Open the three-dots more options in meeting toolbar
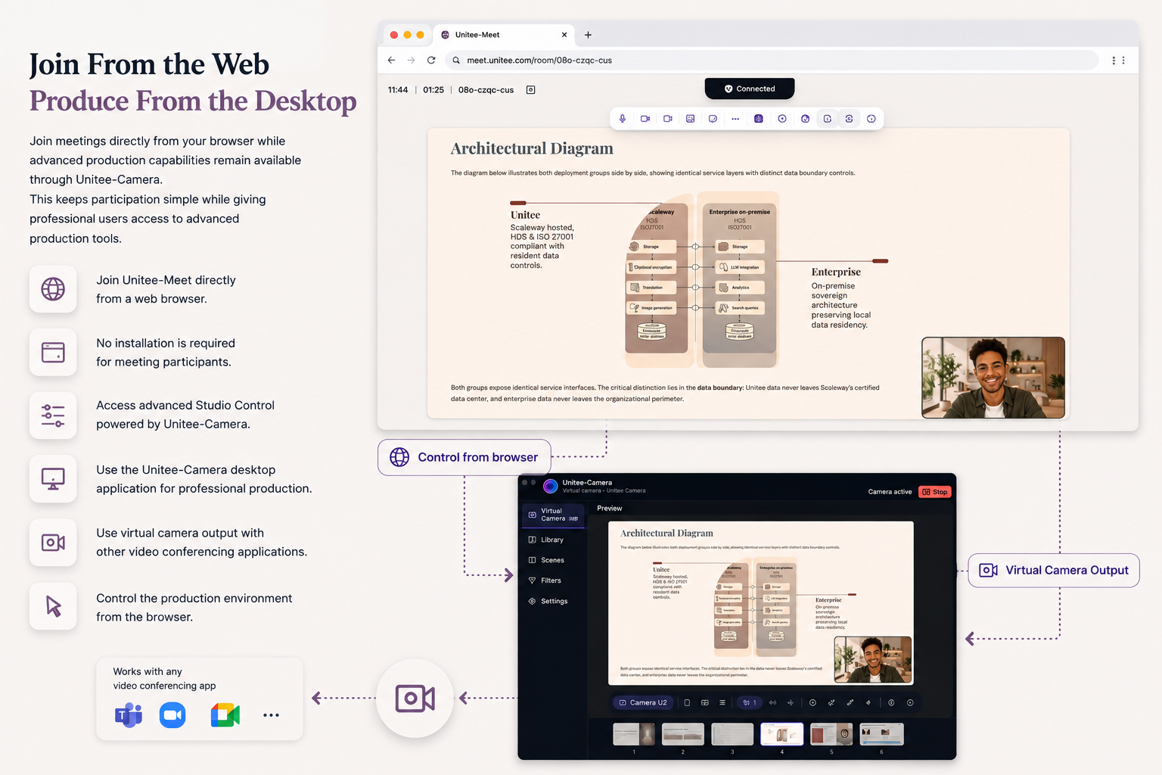1162x775 pixels. pos(735,119)
